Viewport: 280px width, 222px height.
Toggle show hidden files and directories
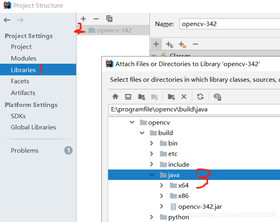click(217, 97)
